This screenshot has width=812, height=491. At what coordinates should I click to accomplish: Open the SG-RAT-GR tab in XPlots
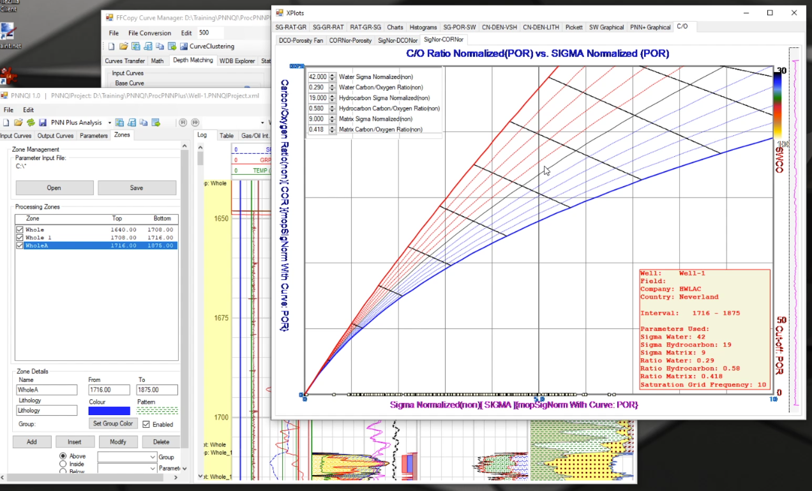coord(291,27)
